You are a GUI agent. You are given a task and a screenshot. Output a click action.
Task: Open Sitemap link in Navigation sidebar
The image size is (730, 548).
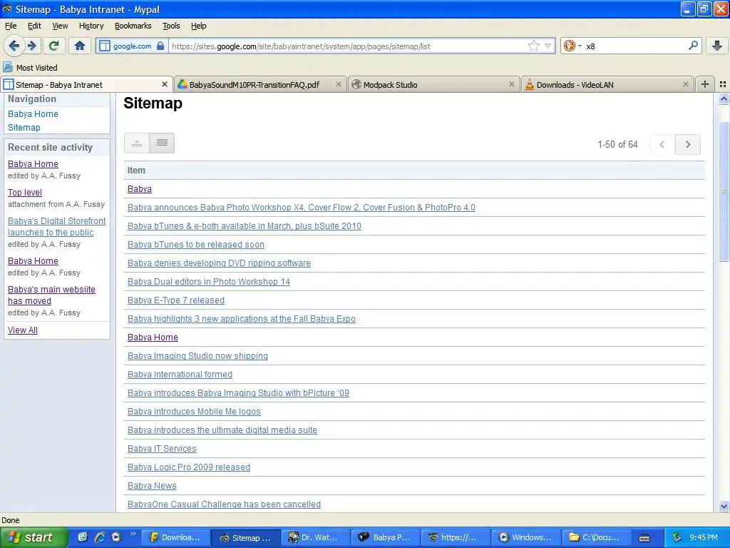pos(24,128)
